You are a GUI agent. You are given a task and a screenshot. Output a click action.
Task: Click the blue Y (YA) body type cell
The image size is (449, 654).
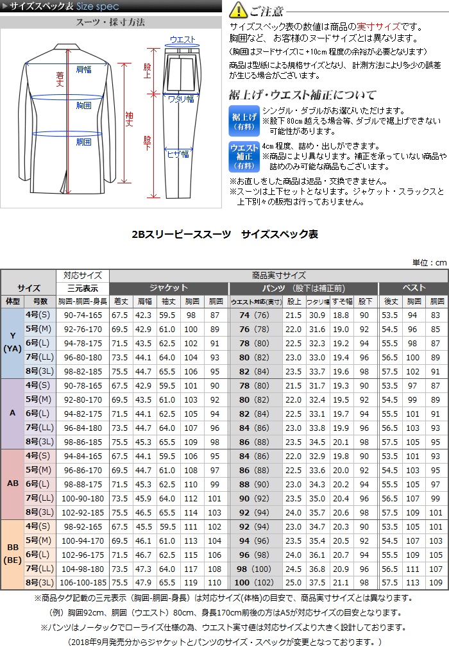12,343
